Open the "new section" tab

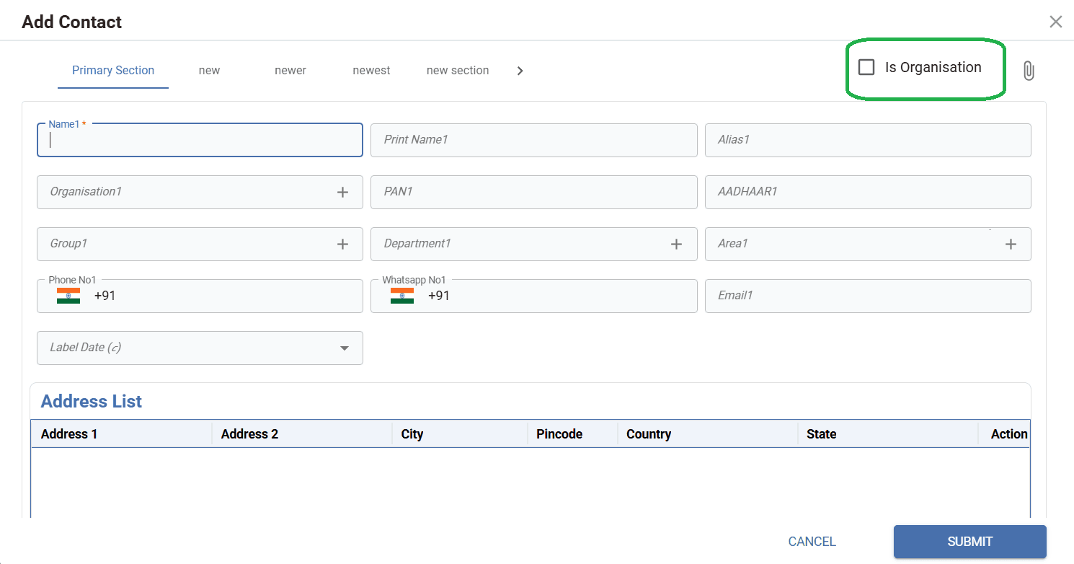point(458,71)
